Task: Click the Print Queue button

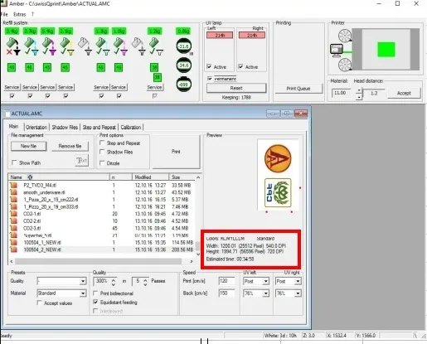Action: tap(298, 89)
